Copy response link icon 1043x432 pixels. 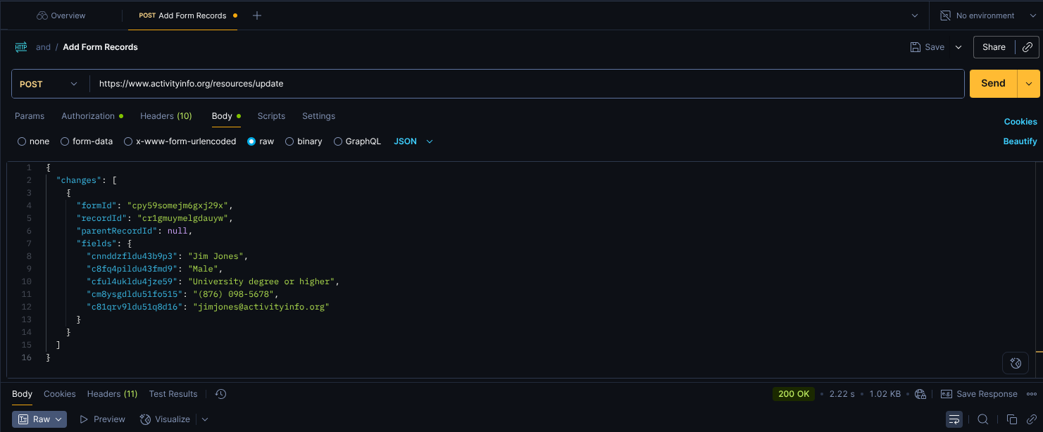point(1031,419)
